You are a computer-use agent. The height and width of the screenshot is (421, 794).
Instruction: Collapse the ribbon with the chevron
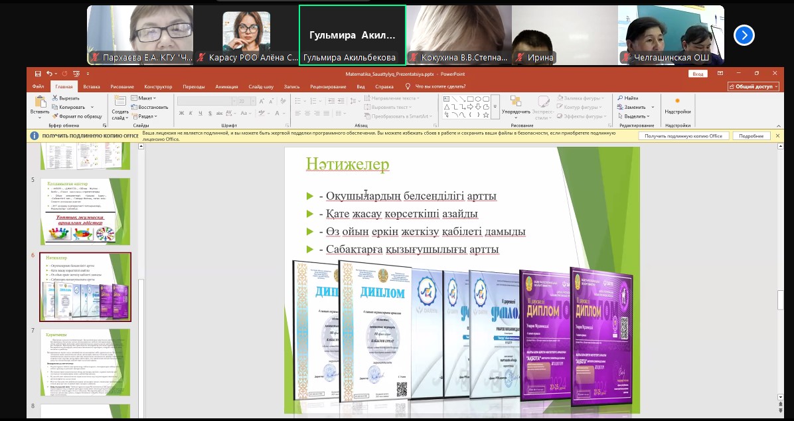pos(779,125)
